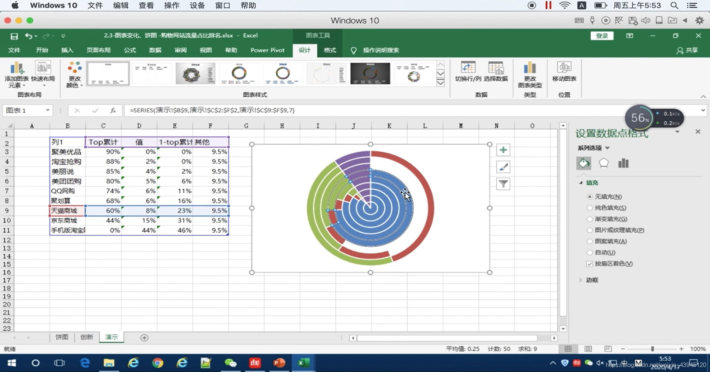Switch to the 创新 sheet tab
This screenshot has height=372, width=710.
click(x=87, y=337)
